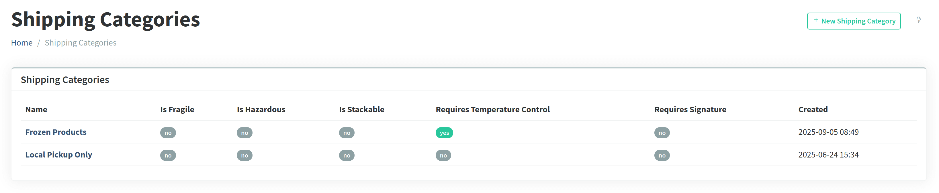Click the Name column header

click(x=36, y=110)
